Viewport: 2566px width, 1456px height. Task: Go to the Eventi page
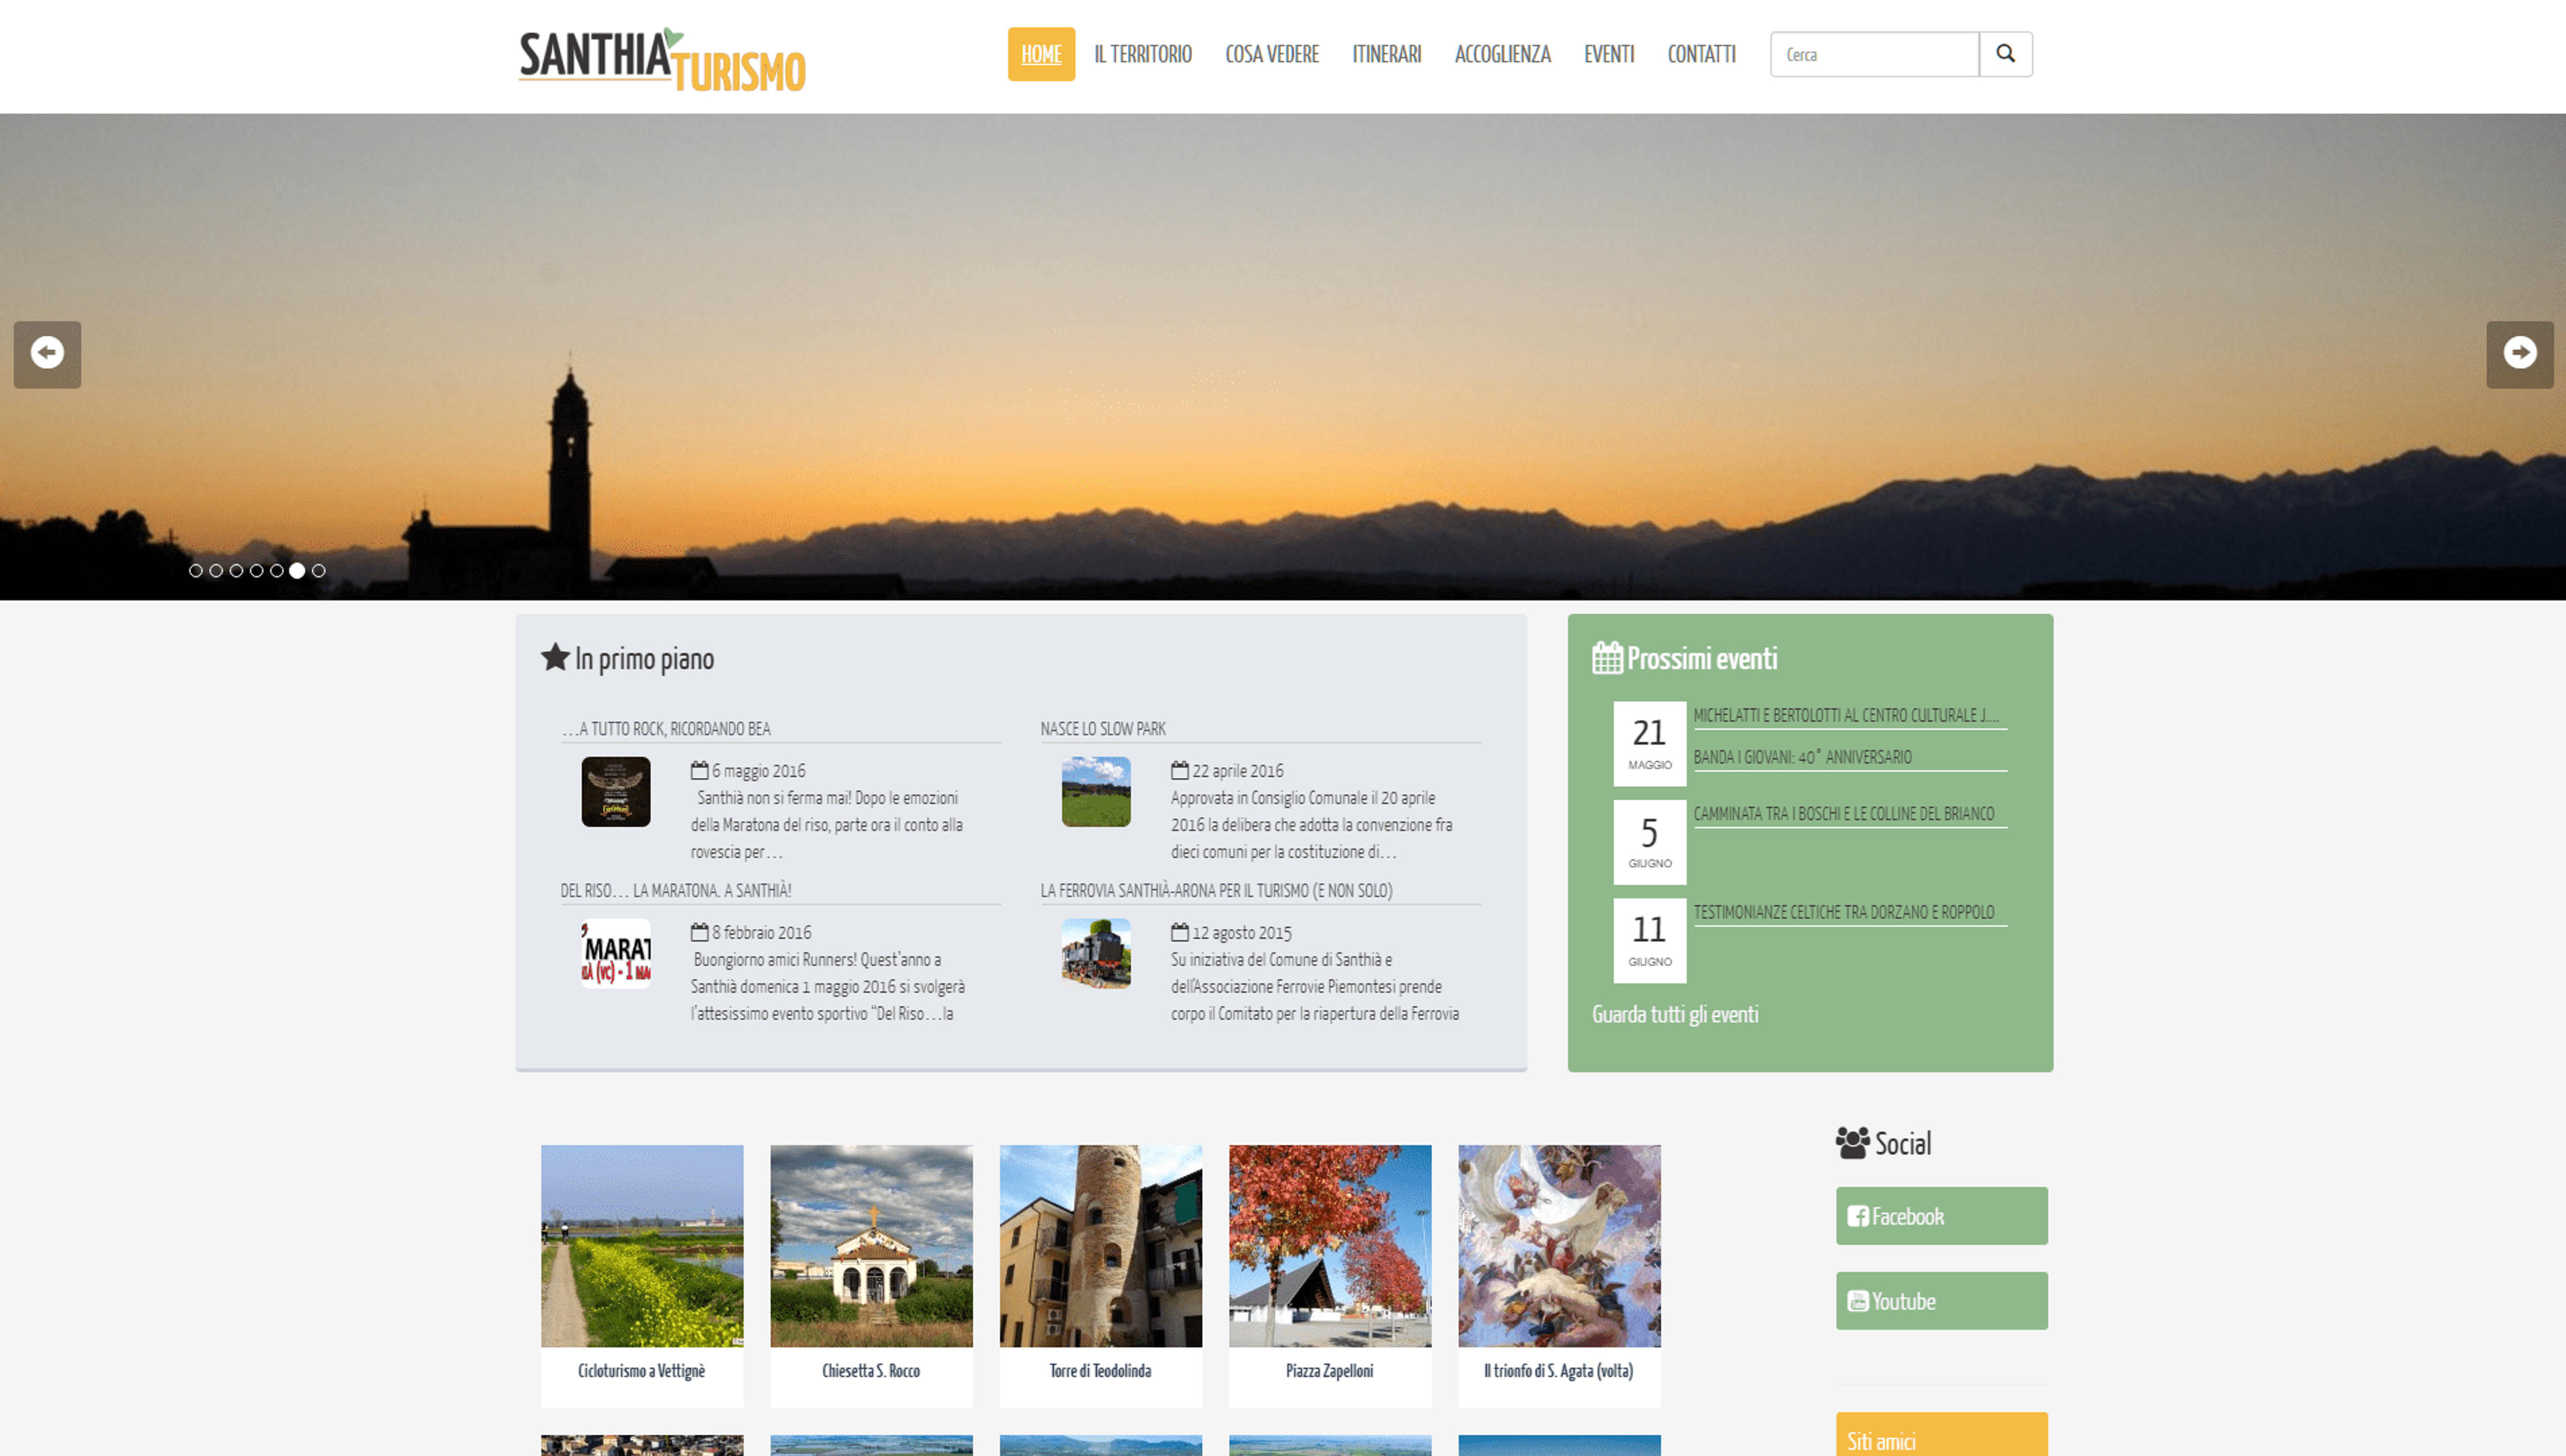[1608, 54]
